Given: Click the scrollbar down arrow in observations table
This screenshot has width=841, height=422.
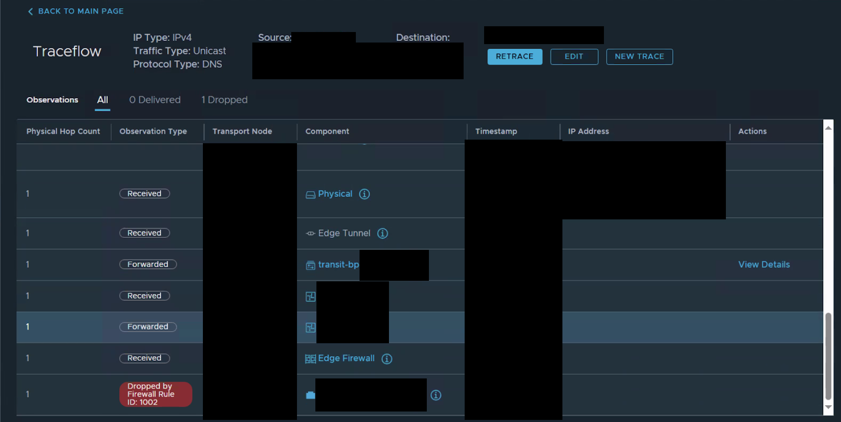Looking at the screenshot, I should pos(828,407).
